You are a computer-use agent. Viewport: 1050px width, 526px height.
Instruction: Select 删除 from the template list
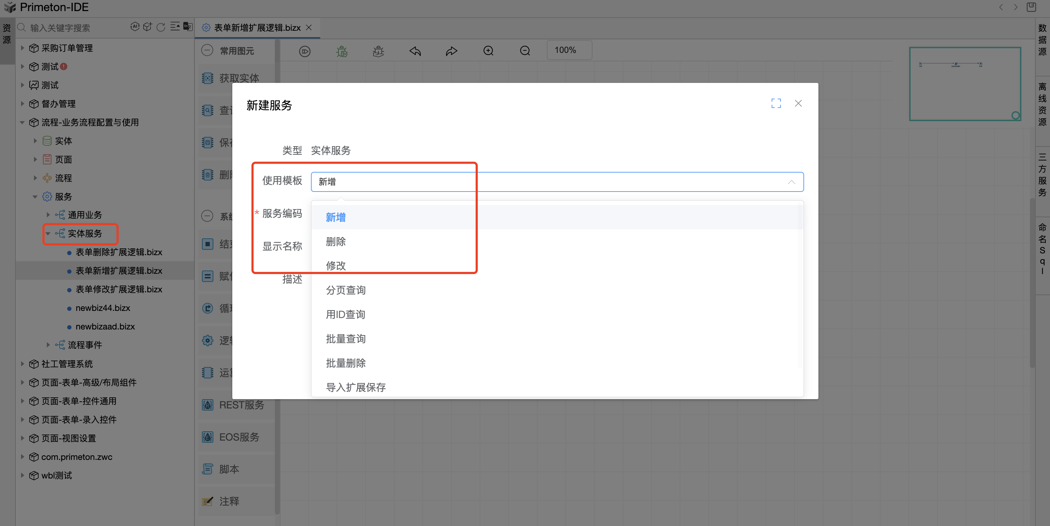[336, 242]
